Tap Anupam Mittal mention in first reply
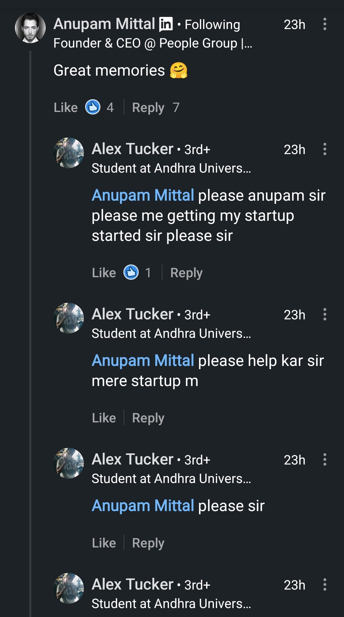This screenshot has height=617, width=344. click(x=143, y=195)
